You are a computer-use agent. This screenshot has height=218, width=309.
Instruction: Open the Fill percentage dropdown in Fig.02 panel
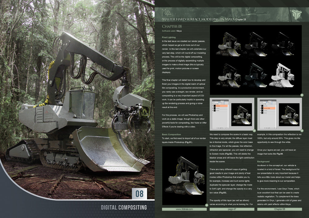[x=223, y=104]
